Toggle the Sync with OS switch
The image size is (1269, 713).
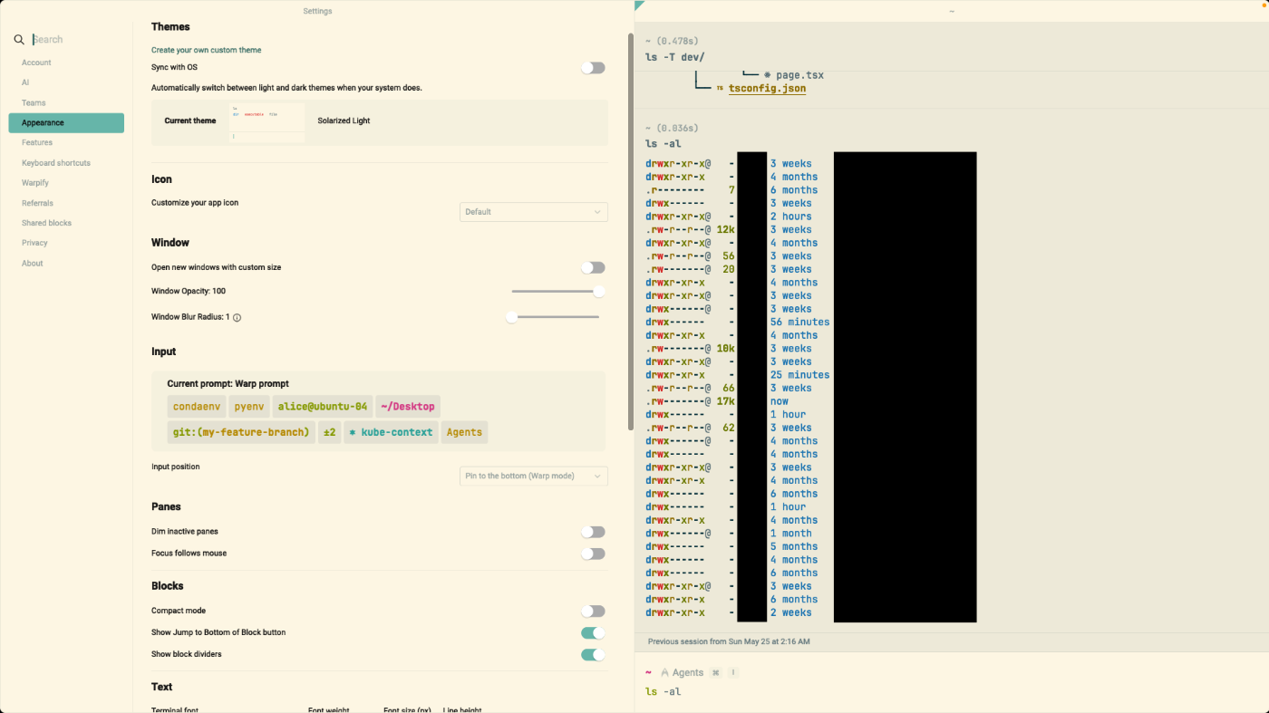tap(593, 68)
